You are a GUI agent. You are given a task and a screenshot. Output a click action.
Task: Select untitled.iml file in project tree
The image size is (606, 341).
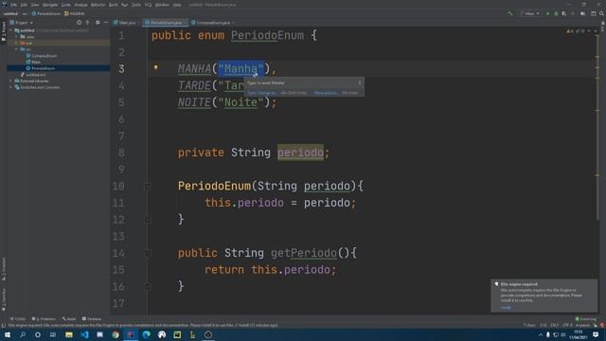33,75
